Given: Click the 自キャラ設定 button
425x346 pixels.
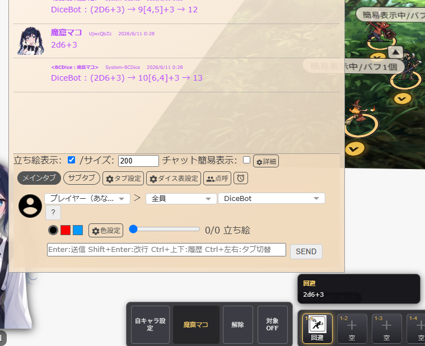Looking at the screenshot, I should tap(150, 325).
